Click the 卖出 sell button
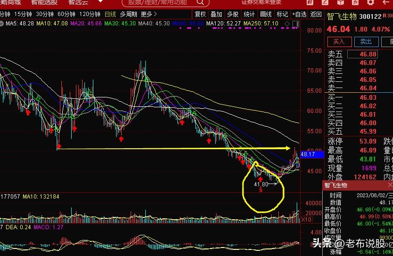393x256 pixels. click(x=366, y=42)
